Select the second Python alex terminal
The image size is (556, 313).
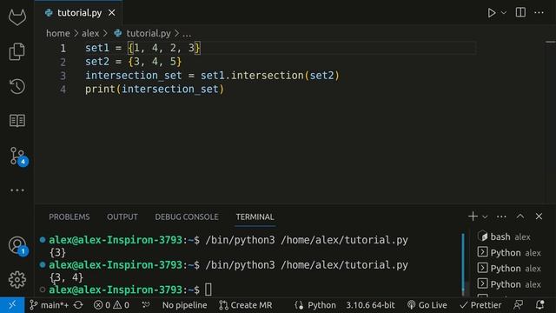509,269
